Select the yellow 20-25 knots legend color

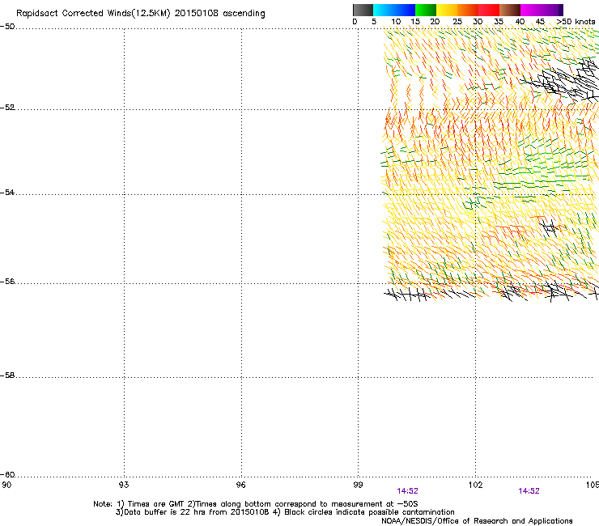pyautogui.click(x=447, y=10)
